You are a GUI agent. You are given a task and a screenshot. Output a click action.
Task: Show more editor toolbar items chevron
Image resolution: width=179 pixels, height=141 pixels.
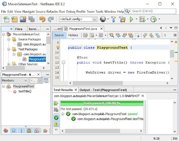click(x=165, y=35)
